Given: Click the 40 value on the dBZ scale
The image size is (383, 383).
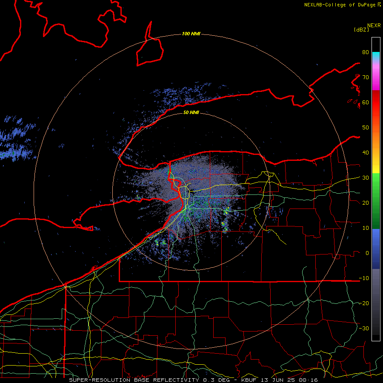Looking at the screenshot, I should [366, 153].
